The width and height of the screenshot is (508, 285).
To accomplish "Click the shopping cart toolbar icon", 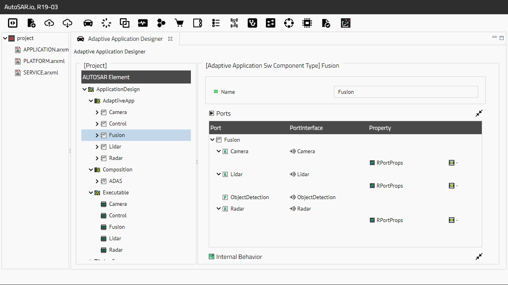I will [x=179, y=23].
